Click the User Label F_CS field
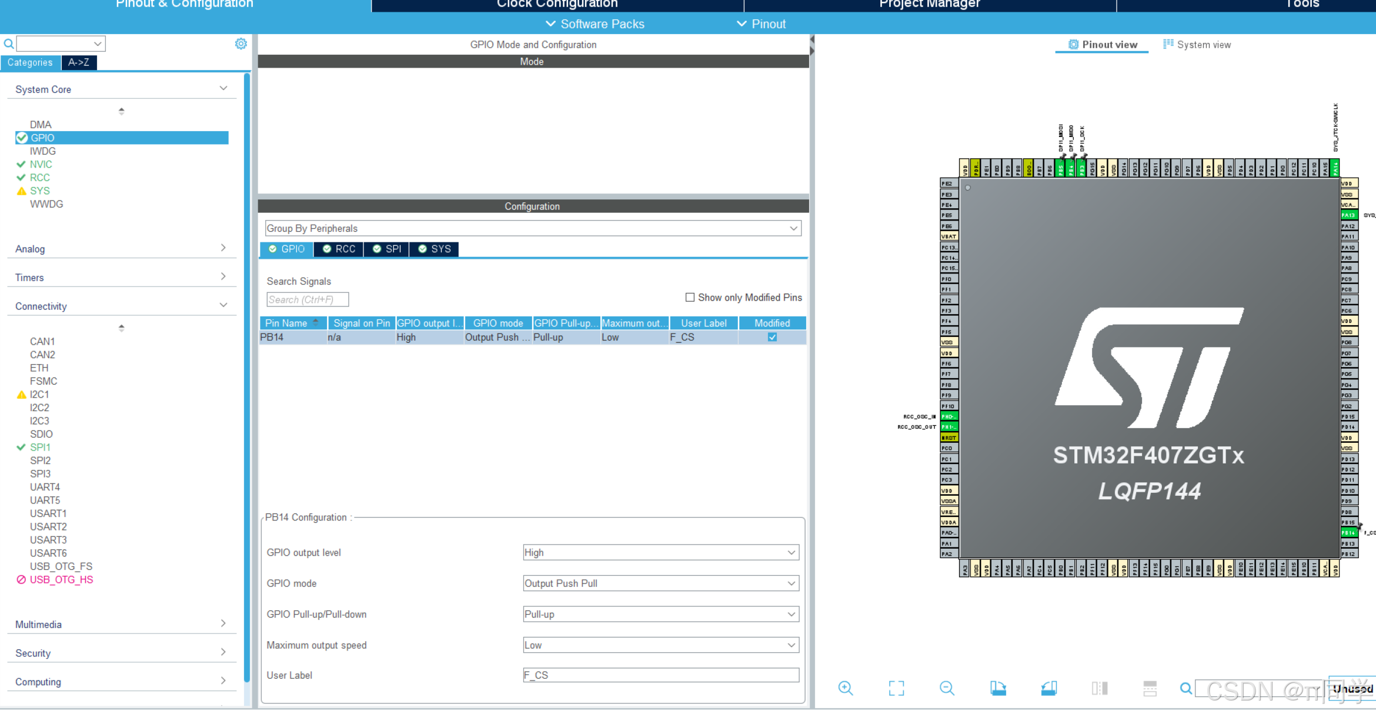The width and height of the screenshot is (1376, 714). [660, 675]
